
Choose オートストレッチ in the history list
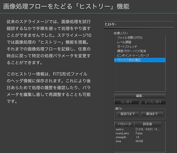point(127,47)
